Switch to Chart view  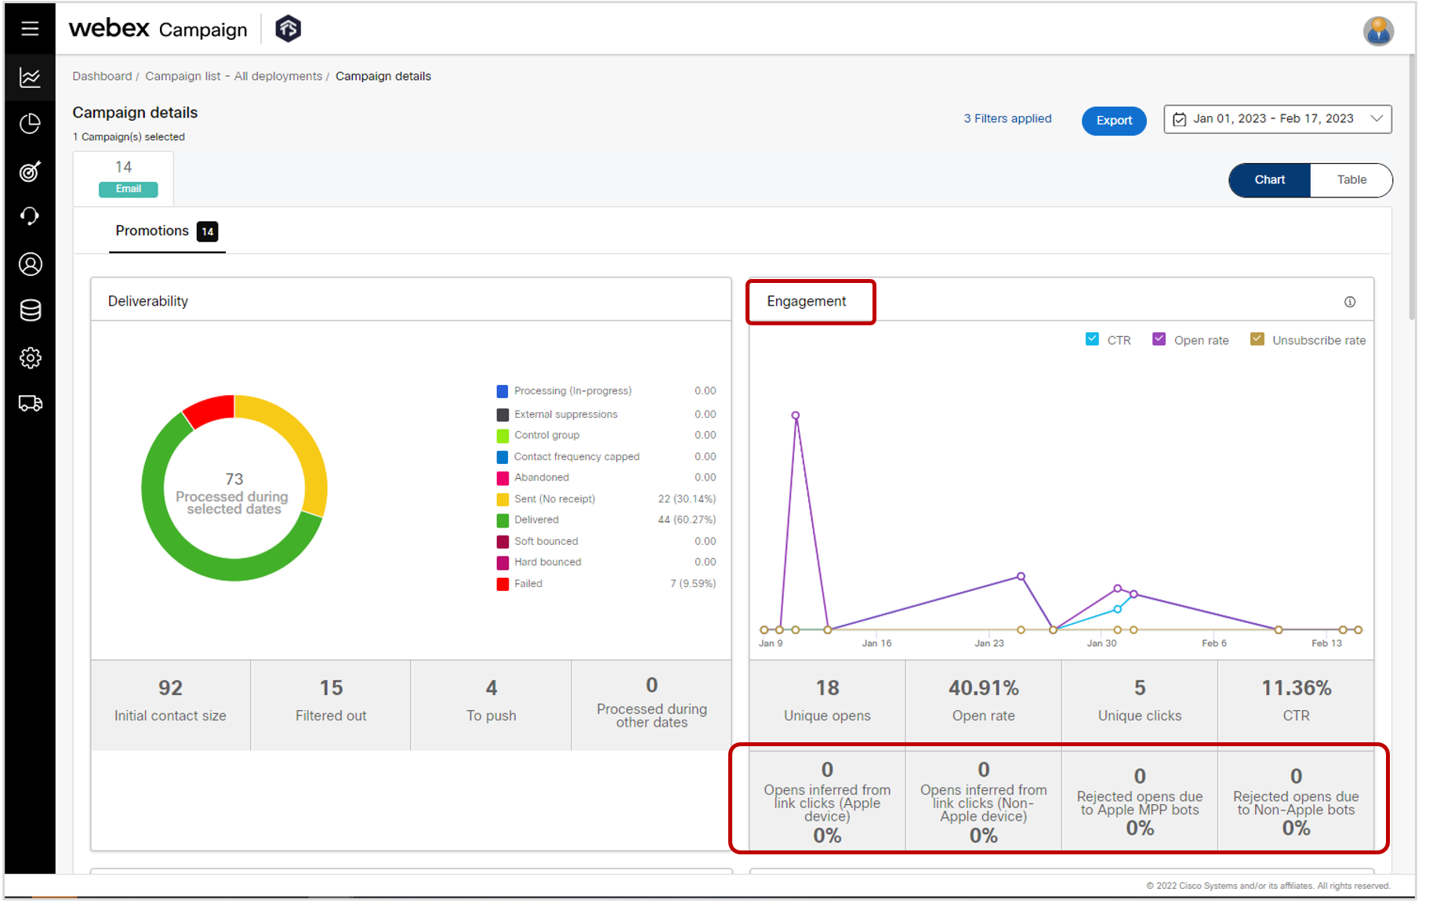point(1269,180)
